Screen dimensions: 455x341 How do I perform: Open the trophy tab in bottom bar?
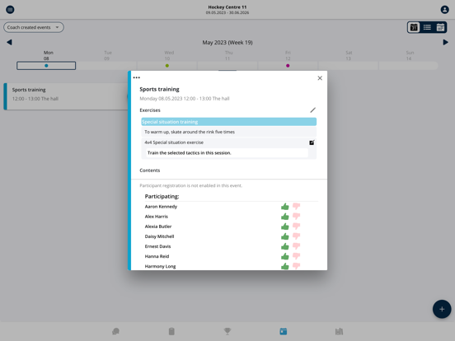tap(227, 331)
